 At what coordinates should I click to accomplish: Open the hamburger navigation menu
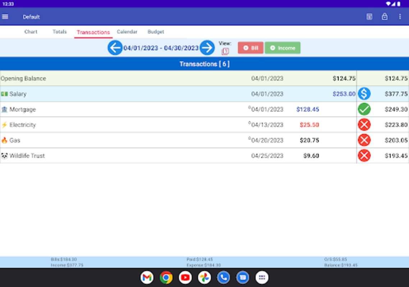[x=5, y=17]
